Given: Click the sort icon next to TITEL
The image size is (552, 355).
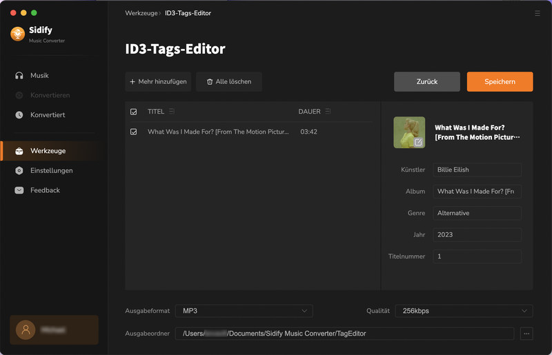Looking at the screenshot, I should tap(171, 111).
